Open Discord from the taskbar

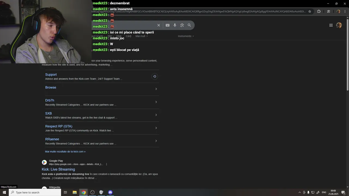(110, 192)
